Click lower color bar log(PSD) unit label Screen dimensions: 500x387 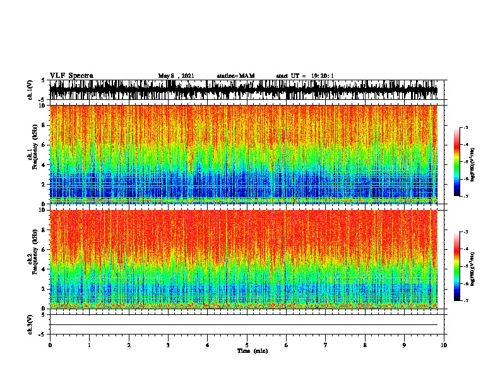[x=473, y=269]
